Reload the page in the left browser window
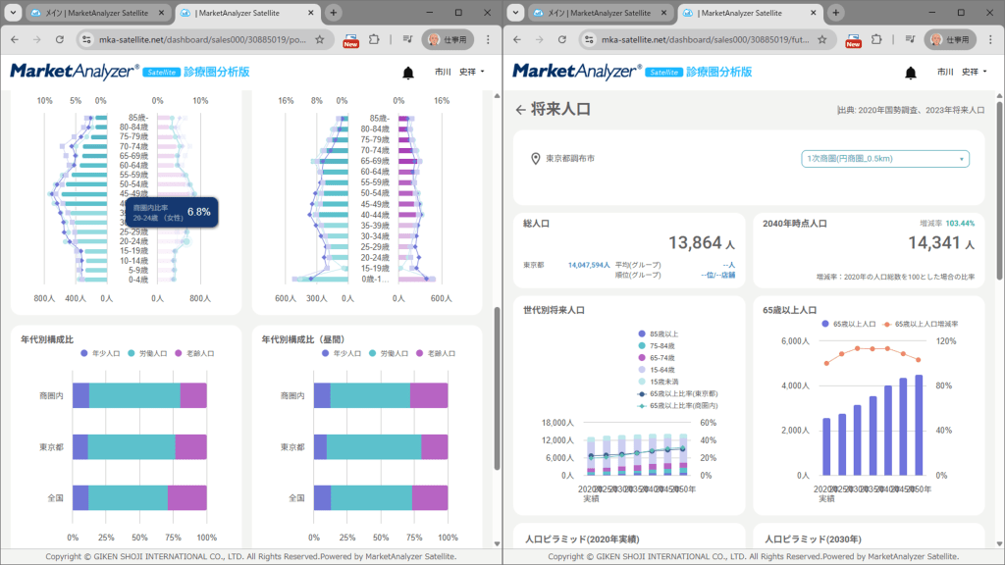 coord(60,39)
